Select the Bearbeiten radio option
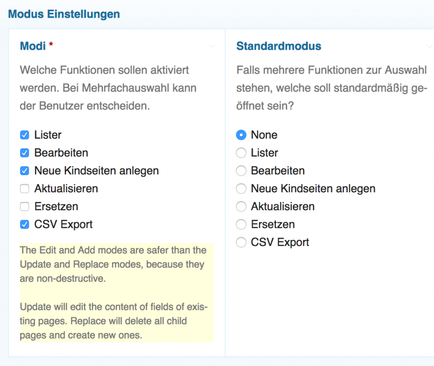The width and height of the screenshot is (434, 366). (241, 171)
